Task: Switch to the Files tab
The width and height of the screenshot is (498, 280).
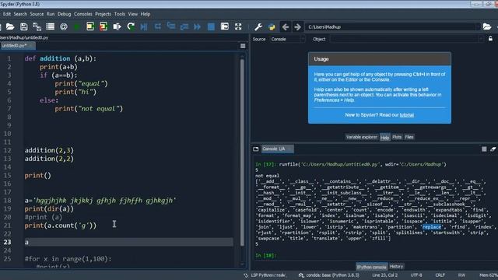Action: [x=409, y=137]
